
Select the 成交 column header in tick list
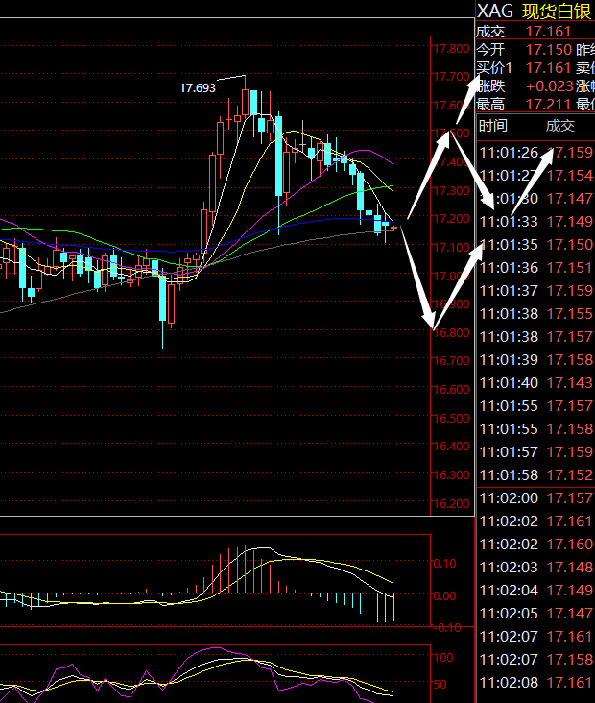[x=560, y=126]
